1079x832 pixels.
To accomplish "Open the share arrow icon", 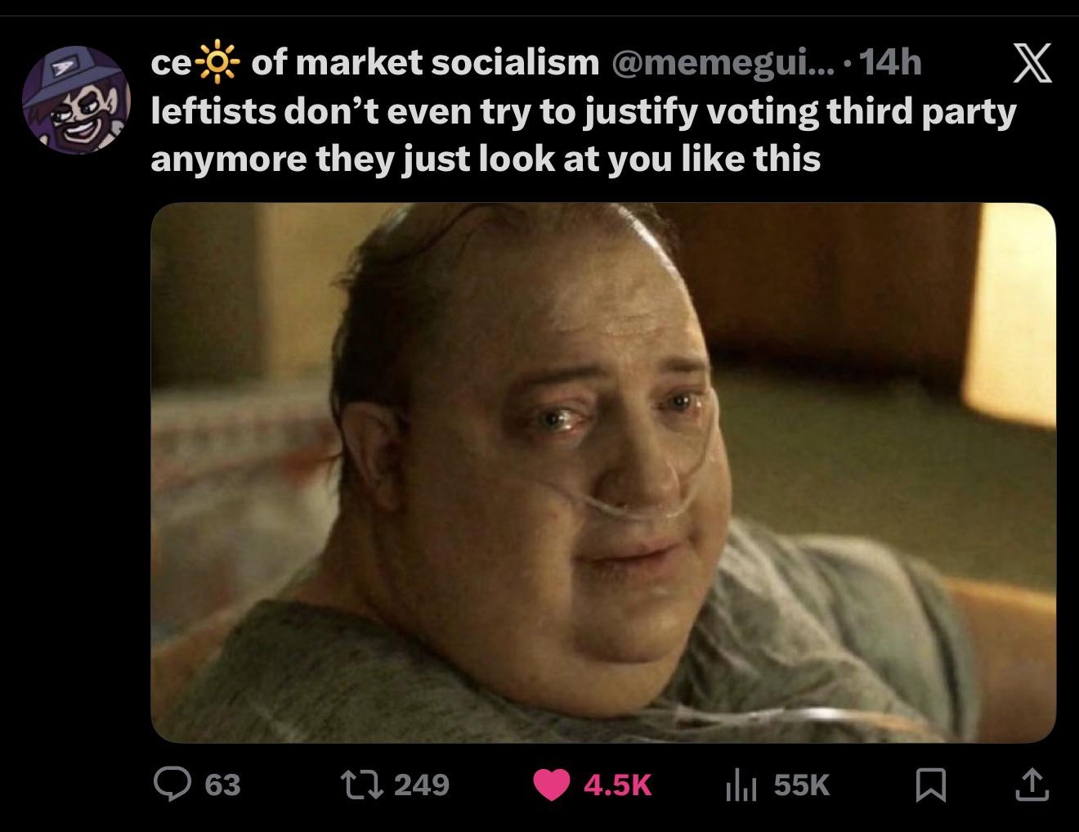I will click(x=1032, y=785).
